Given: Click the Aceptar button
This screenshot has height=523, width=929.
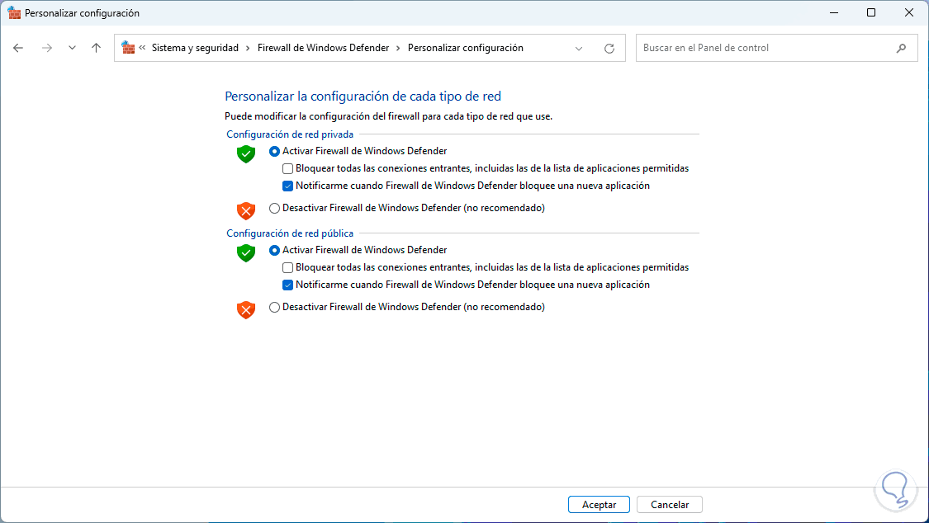Looking at the screenshot, I should [599, 505].
